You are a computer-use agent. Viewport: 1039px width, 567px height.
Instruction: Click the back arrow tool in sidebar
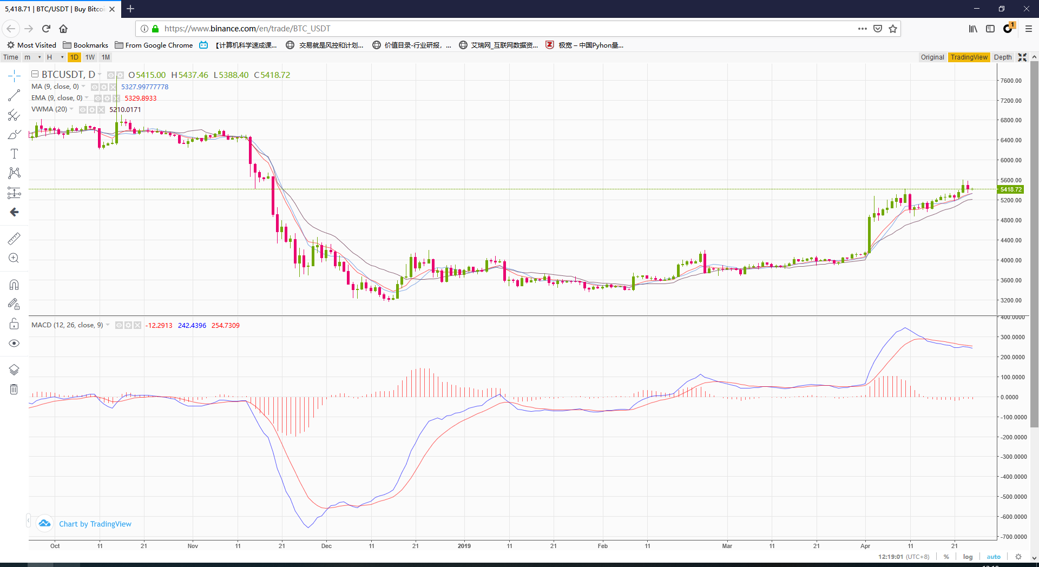coord(14,212)
